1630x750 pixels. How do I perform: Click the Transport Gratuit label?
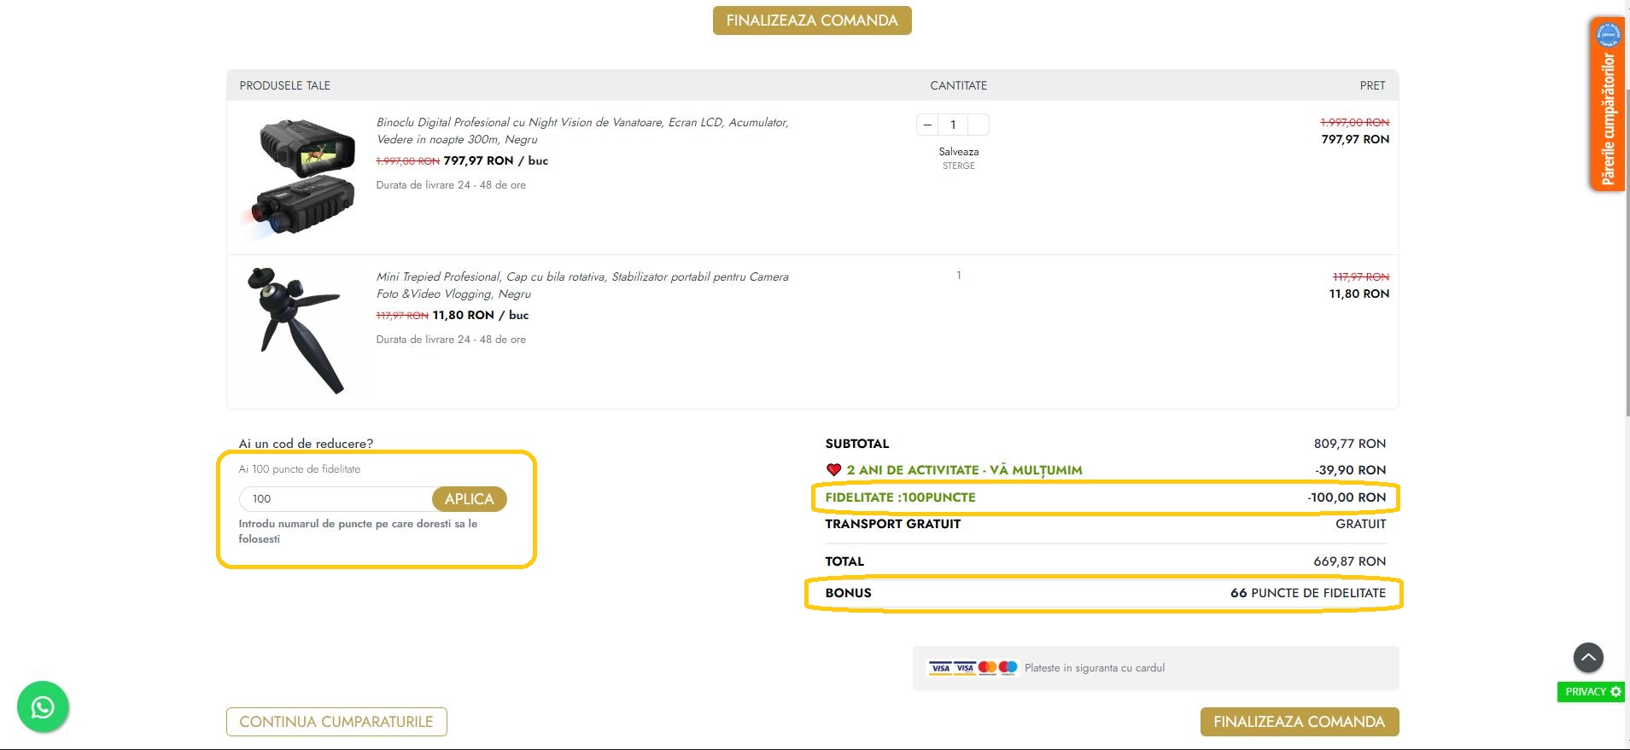click(893, 524)
